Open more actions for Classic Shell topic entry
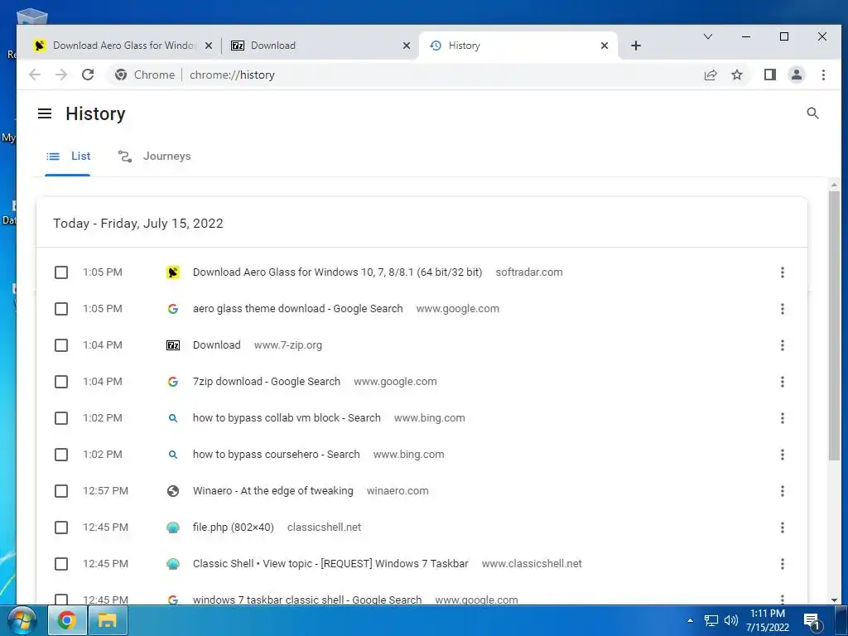 tap(782, 564)
